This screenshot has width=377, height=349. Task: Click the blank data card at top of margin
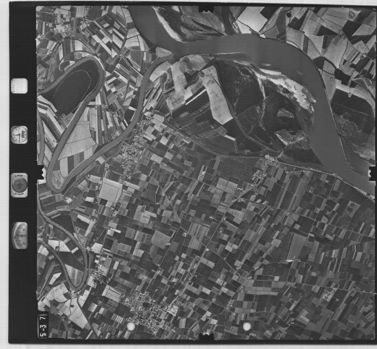tap(19, 85)
